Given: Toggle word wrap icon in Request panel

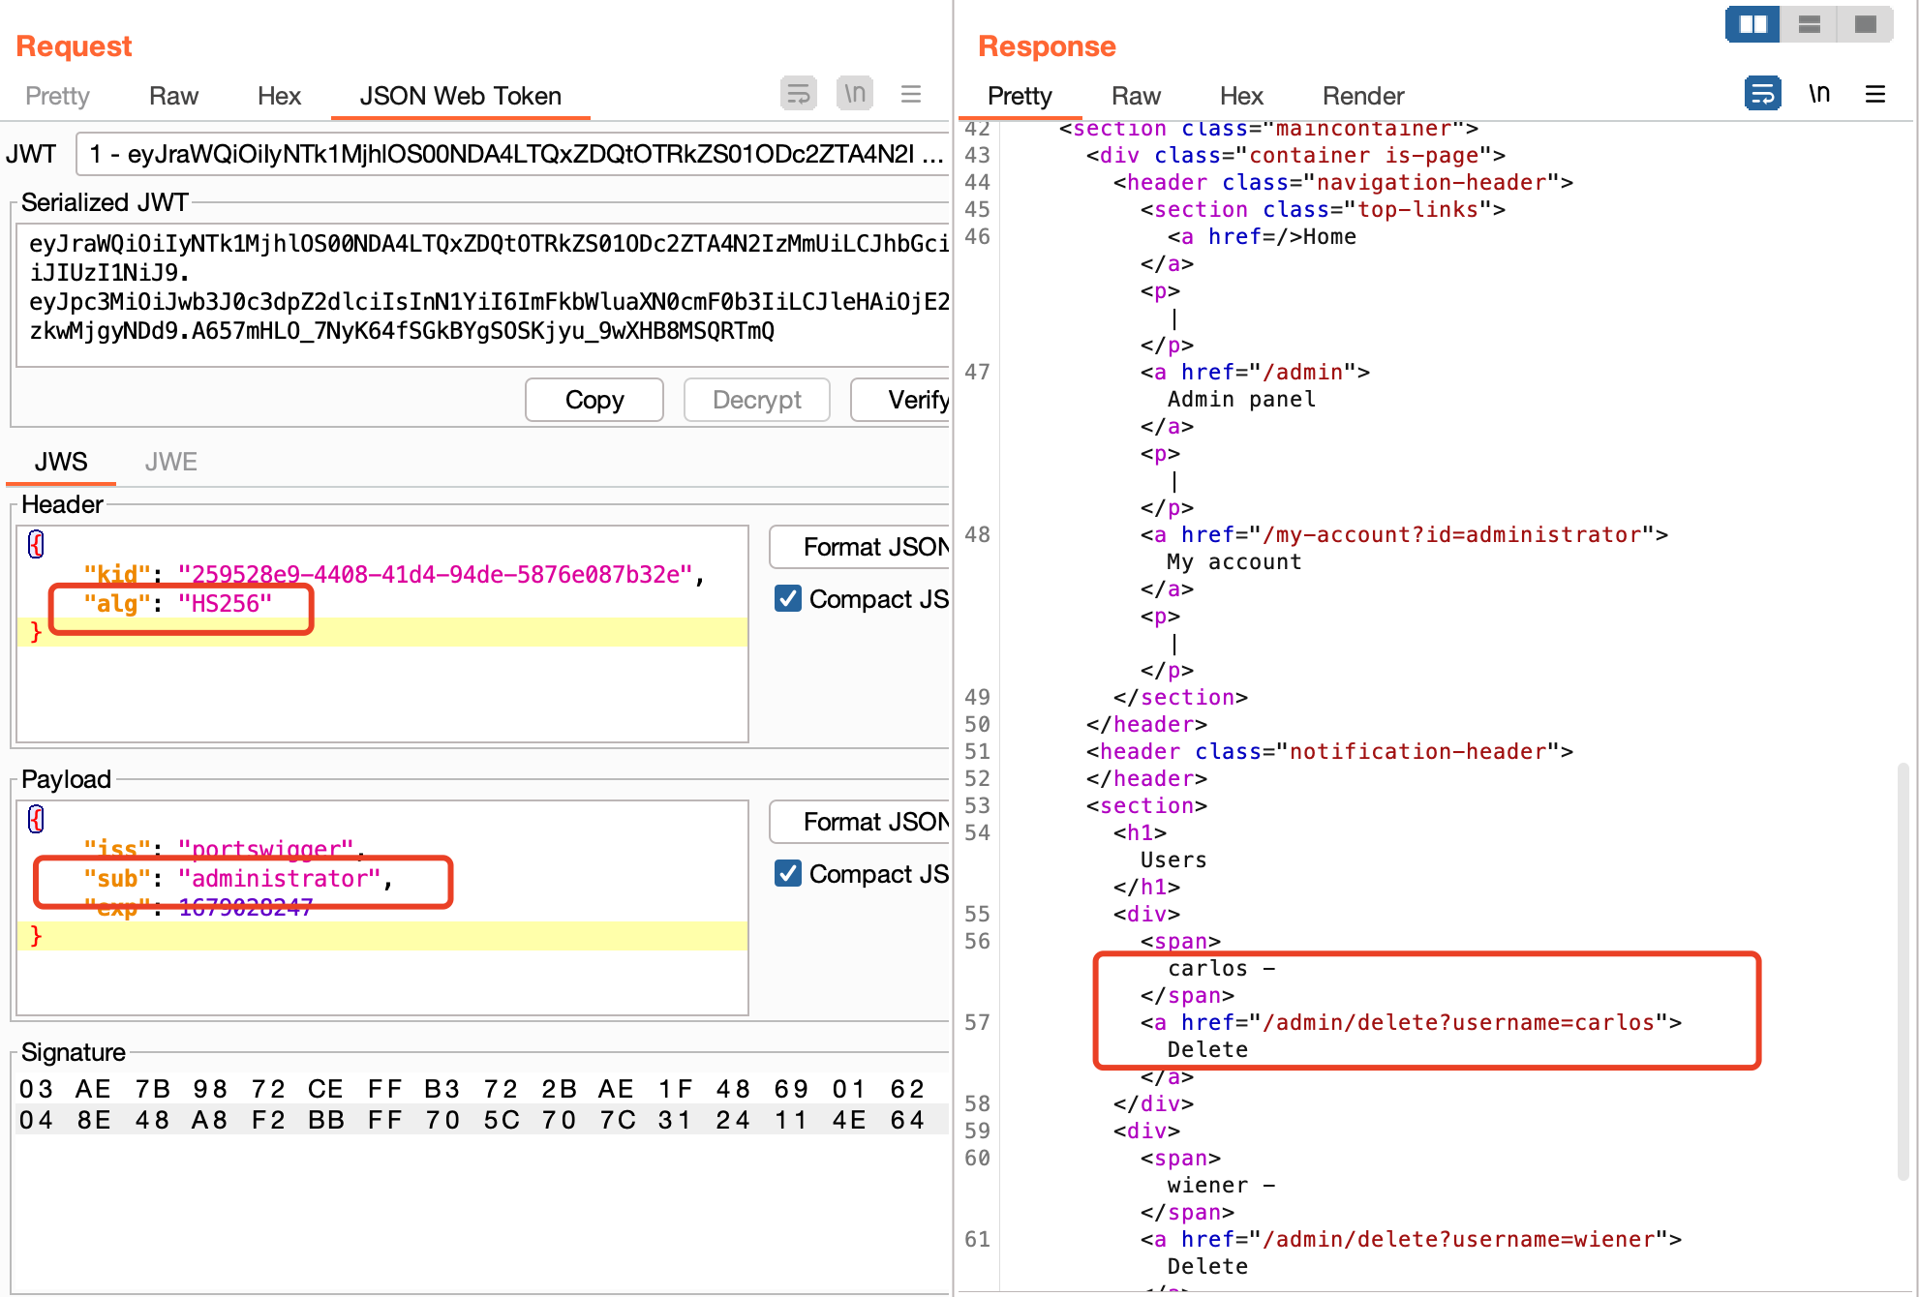Looking at the screenshot, I should [798, 94].
